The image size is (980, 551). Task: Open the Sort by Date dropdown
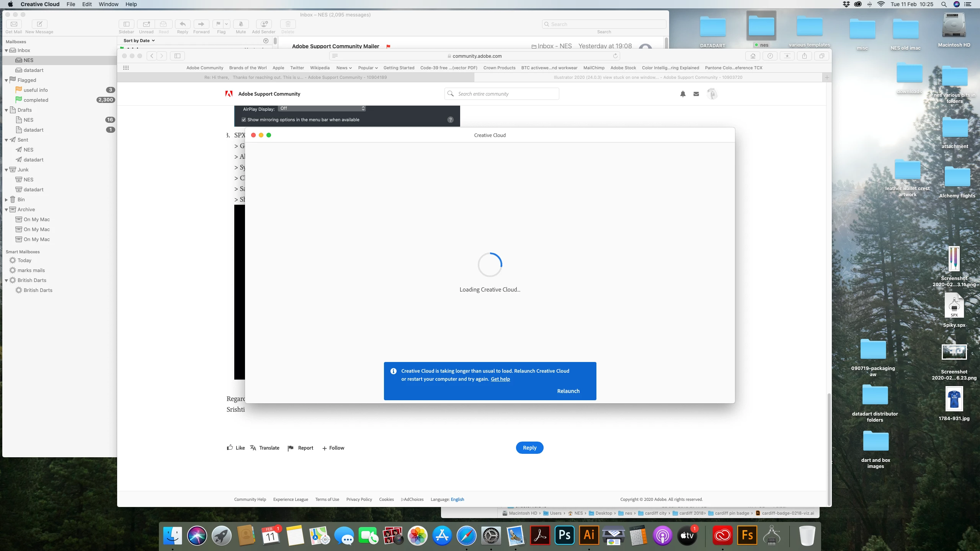139,41
